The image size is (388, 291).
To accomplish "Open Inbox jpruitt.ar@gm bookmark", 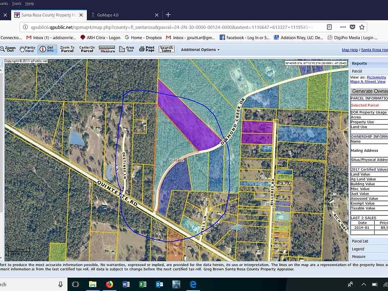I will (190, 38).
